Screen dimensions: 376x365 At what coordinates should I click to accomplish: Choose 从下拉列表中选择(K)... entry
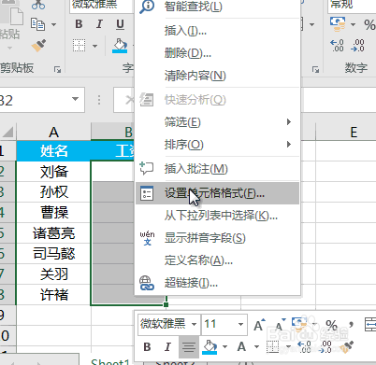point(217,216)
